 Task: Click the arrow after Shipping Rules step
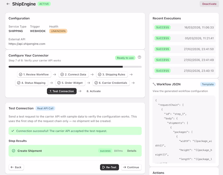coord(131,75)
